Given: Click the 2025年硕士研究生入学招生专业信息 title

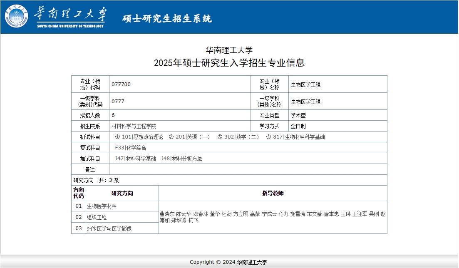Looking at the screenshot, I should point(229,63).
